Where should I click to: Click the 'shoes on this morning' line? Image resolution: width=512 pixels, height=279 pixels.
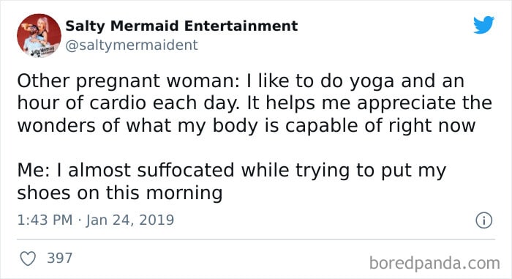click(x=120, y=193)
